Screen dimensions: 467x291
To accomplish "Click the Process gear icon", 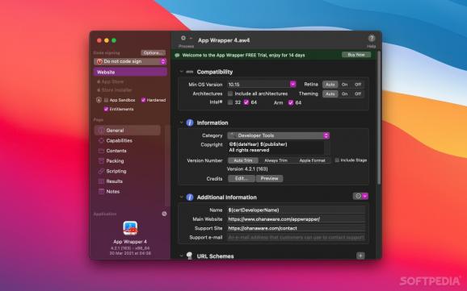I will click(183, 38).
